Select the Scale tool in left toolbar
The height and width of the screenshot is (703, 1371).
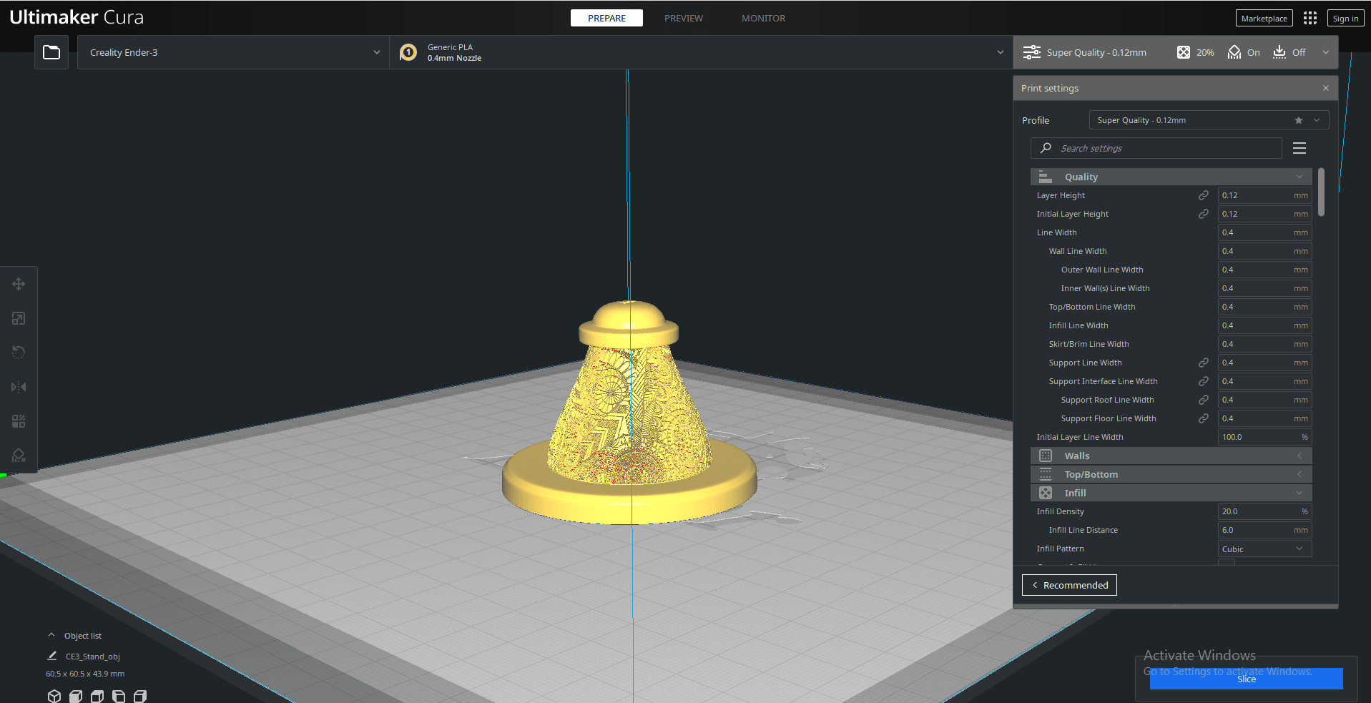[x=19, y=318]
